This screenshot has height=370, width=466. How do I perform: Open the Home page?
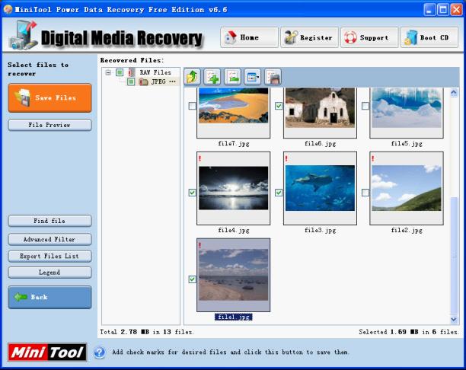tap(249, 37)
